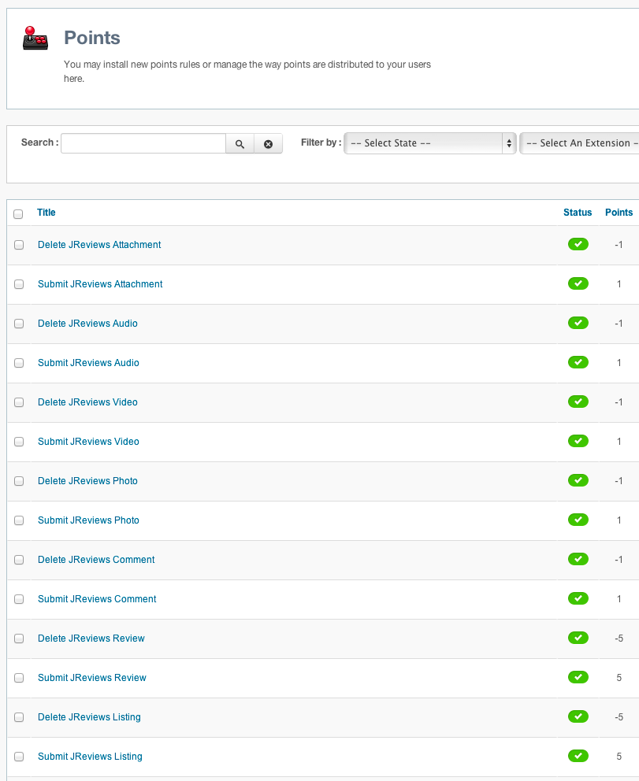Tick checkbox for Submit JReviews Attachment
Image resolution: width=639 pixels, height=781 pixels.
[19, 284]
